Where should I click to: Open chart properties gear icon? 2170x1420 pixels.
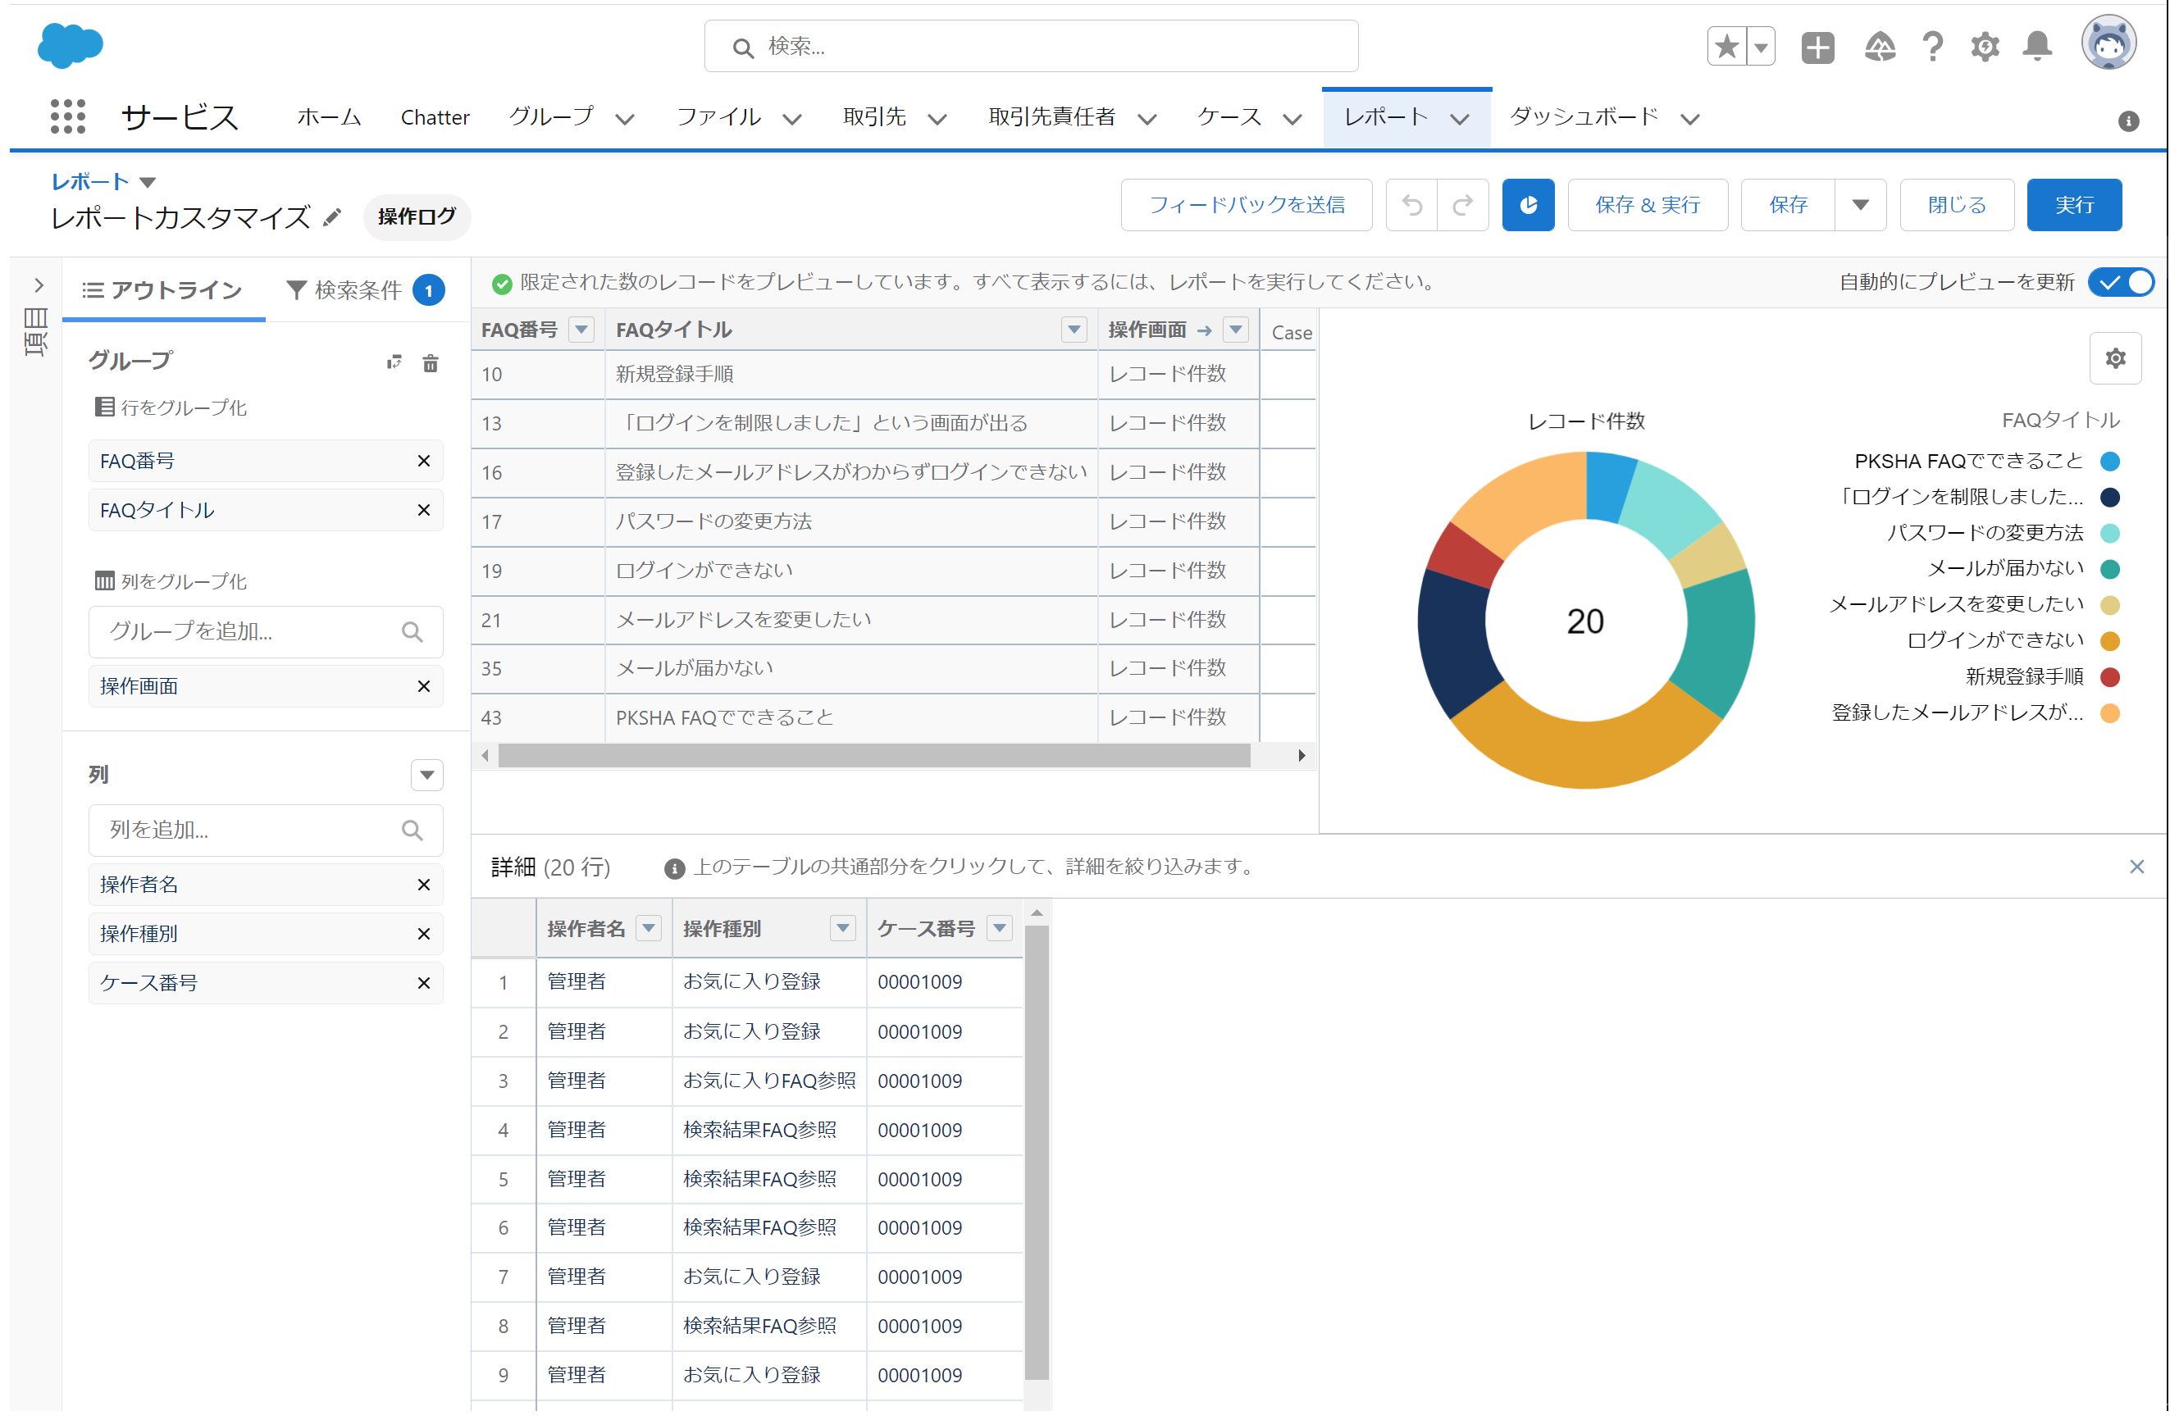[x=2115, y=359]
